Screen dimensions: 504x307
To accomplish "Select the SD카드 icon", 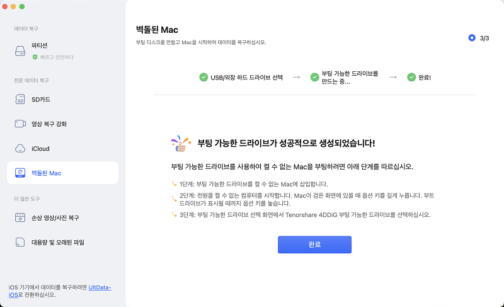I will click(x=20, y=100).
